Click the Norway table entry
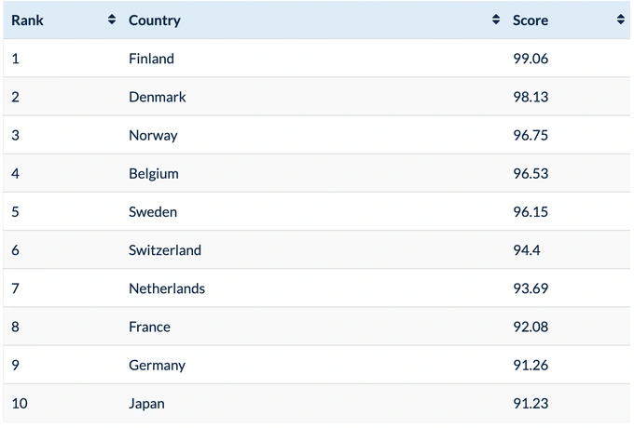634x428 pixels. click(153, 135)
